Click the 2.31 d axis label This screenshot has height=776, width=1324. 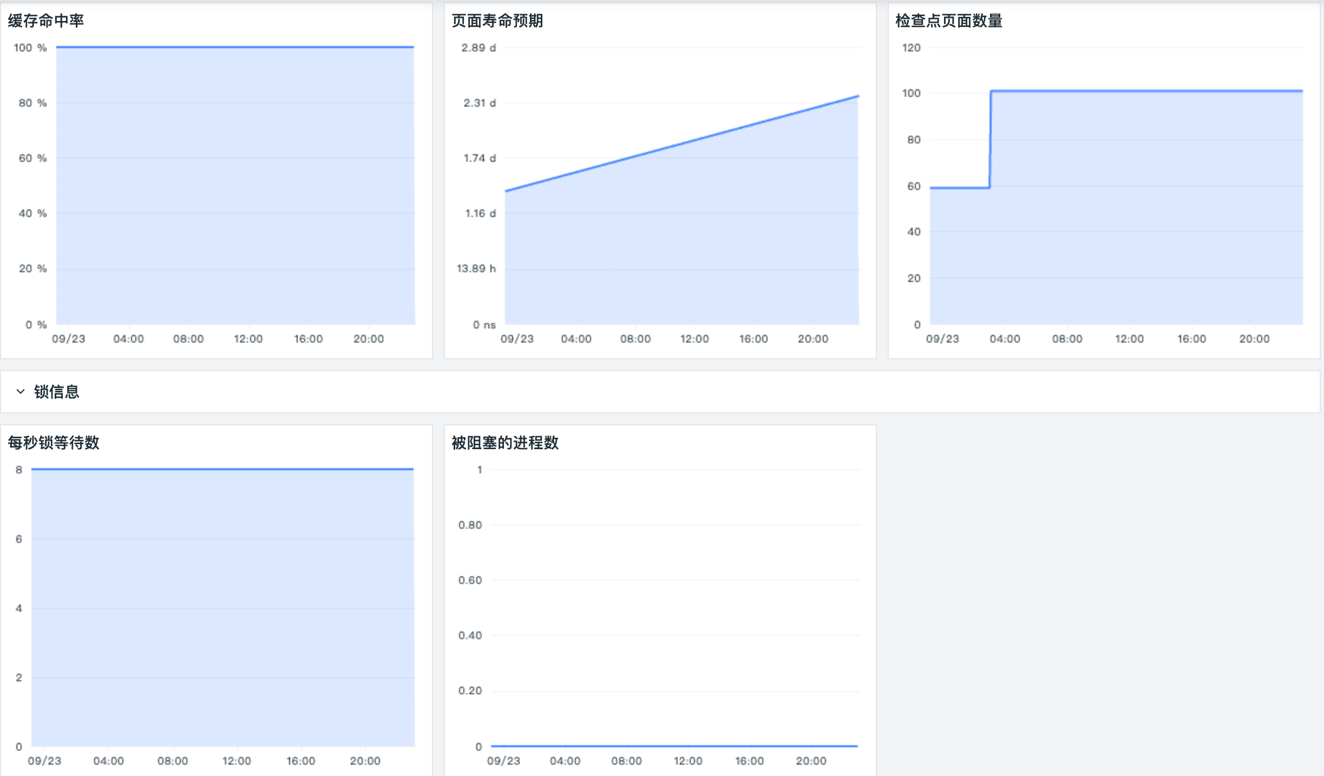coord(480,103)
